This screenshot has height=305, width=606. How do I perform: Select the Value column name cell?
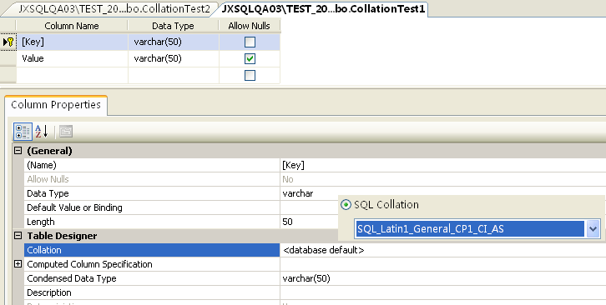(x=72, y=58)
